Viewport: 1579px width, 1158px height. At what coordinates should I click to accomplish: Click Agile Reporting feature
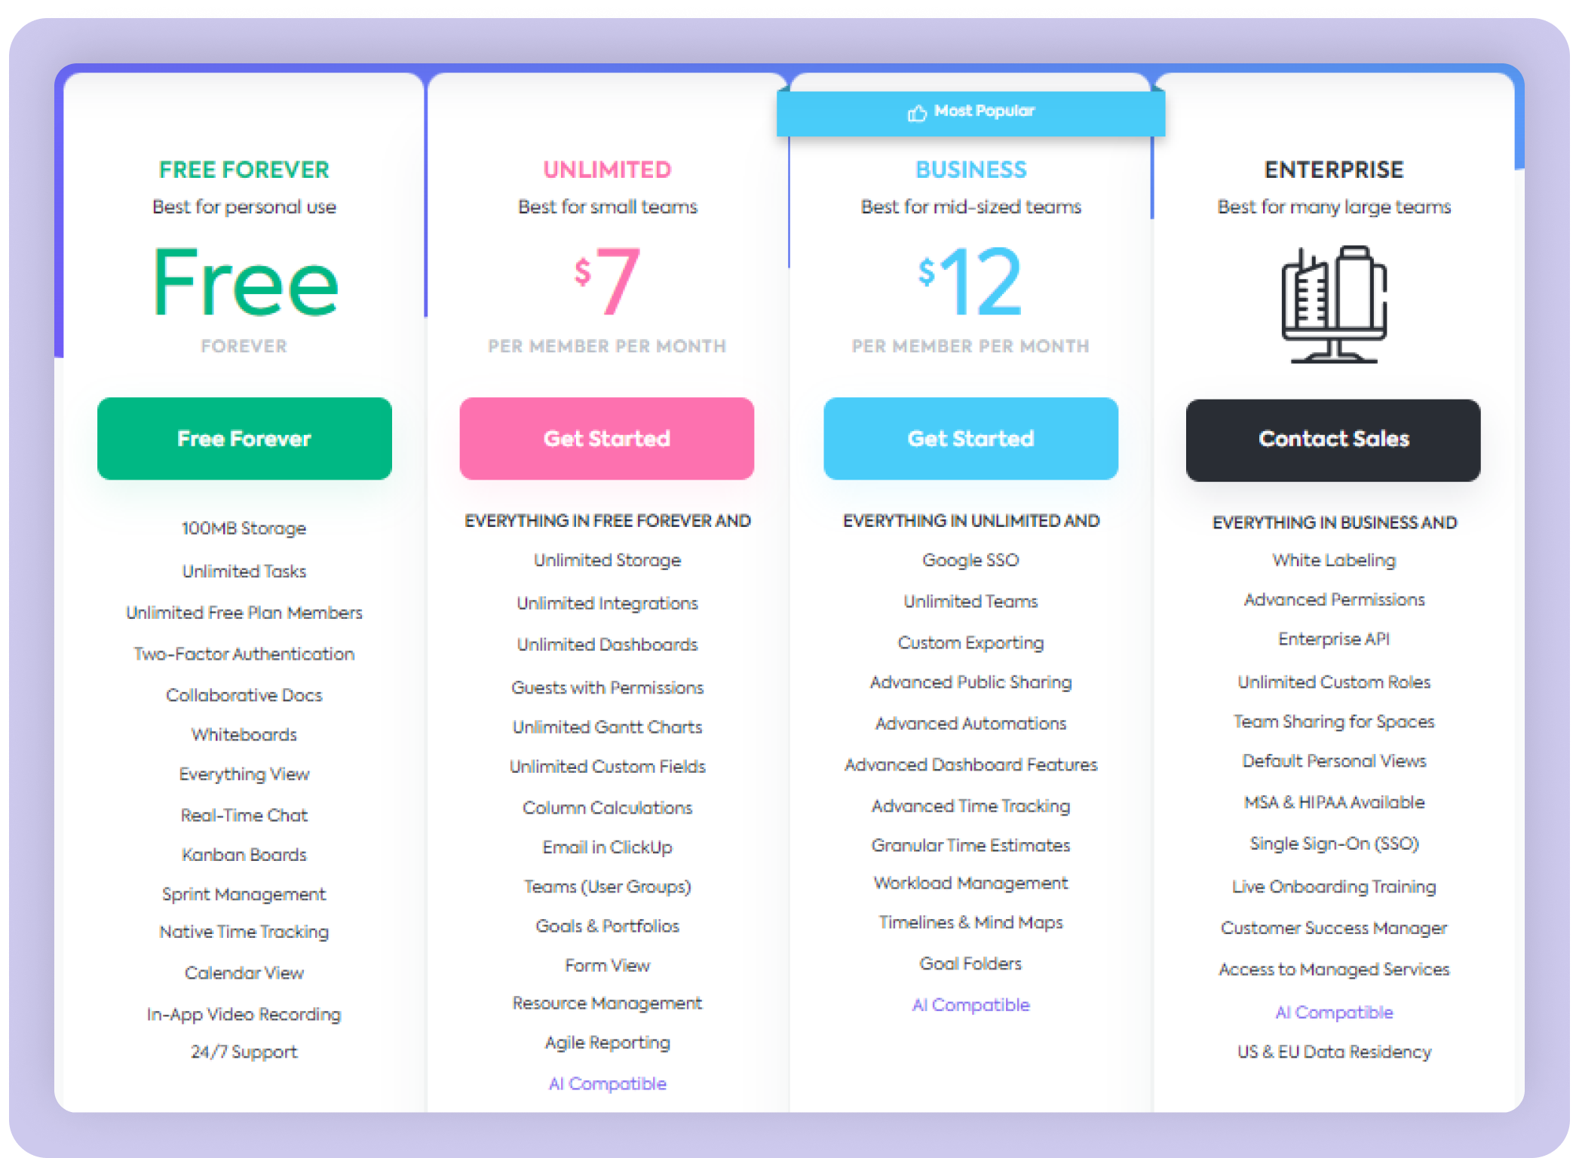click(608, 1043)
